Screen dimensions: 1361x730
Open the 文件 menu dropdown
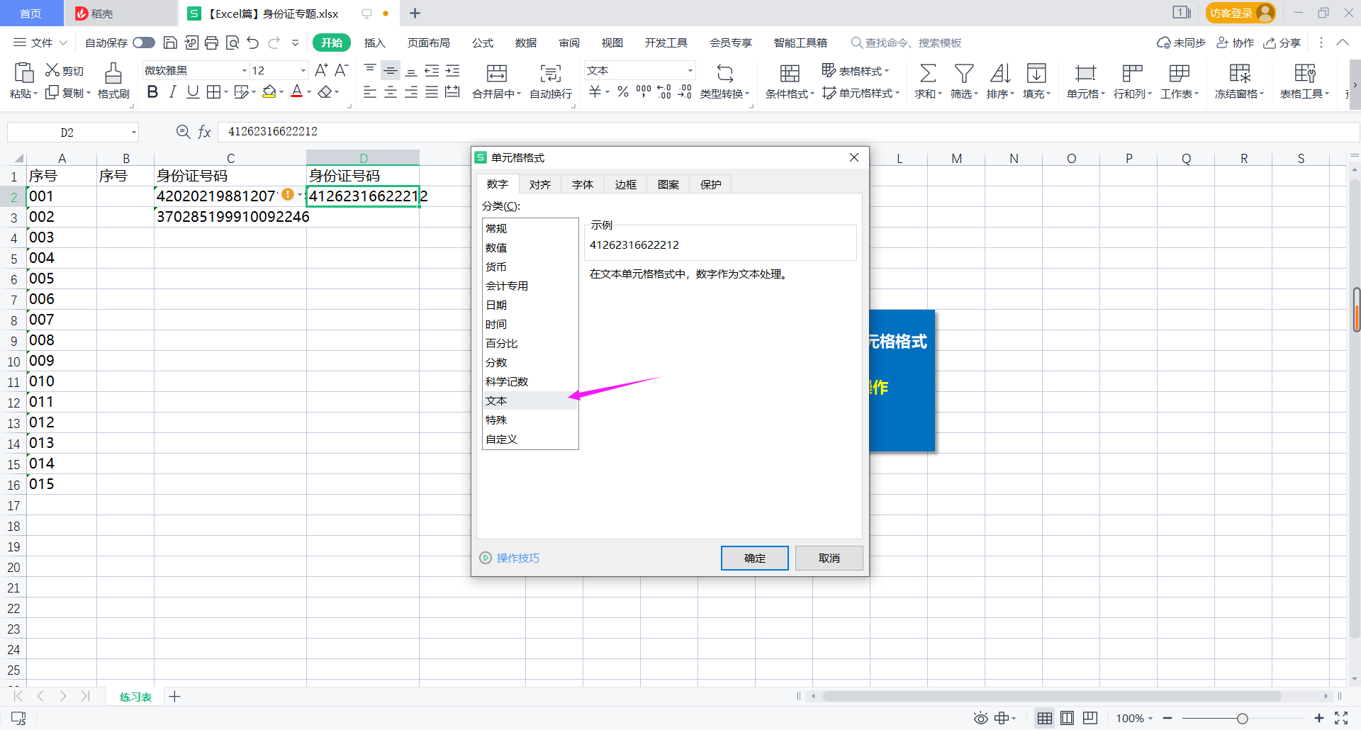coord(41,43)
